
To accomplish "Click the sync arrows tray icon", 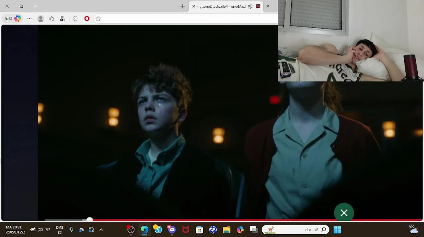I will coord(91,230).
